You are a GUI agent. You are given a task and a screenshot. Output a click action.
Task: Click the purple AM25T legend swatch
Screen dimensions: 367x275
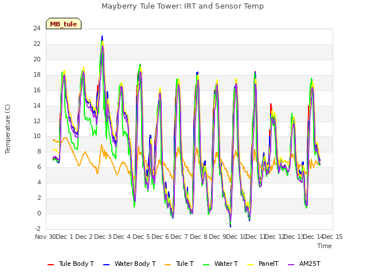point(291,265)
